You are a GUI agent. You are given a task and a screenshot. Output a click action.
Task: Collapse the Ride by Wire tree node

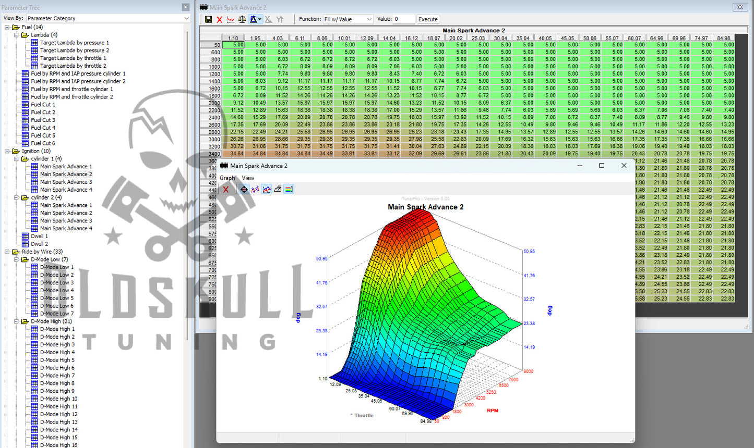7,252
